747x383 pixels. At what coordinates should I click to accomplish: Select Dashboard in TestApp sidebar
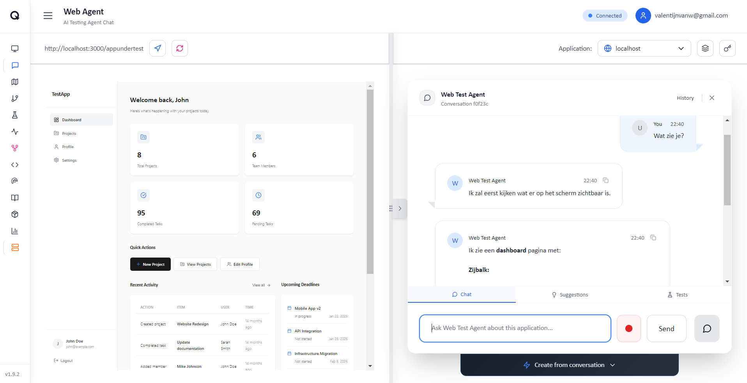coord(81,120)
